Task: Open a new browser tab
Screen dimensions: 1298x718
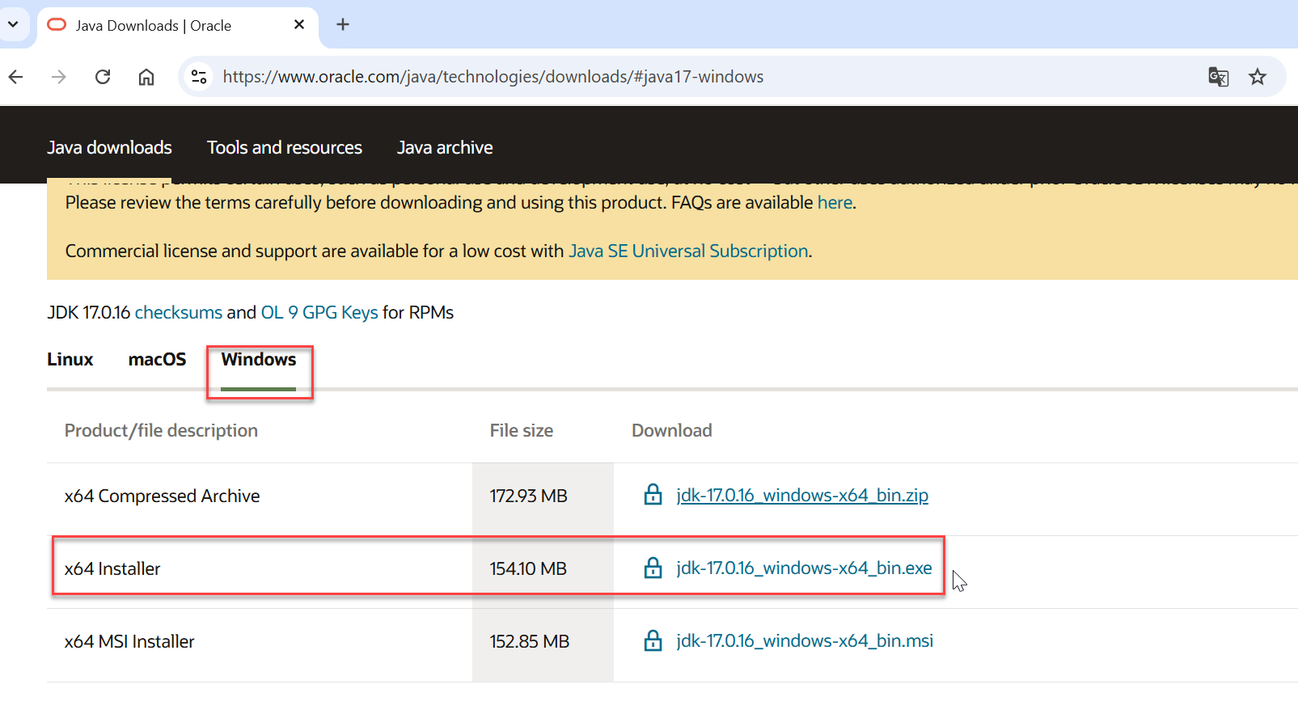Action: (343, 24)
